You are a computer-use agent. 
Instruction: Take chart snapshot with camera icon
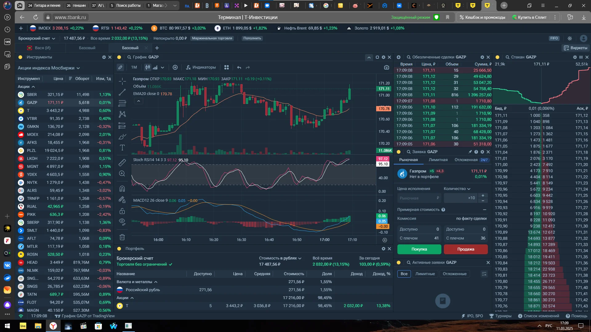[x=387, y=67]
